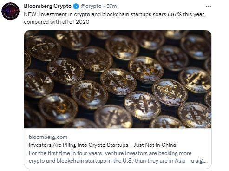The width and height of the screenshot is (229, 171).
Task: Open the tweet's three-dot more options menu
Action: (x=208, y=7)
